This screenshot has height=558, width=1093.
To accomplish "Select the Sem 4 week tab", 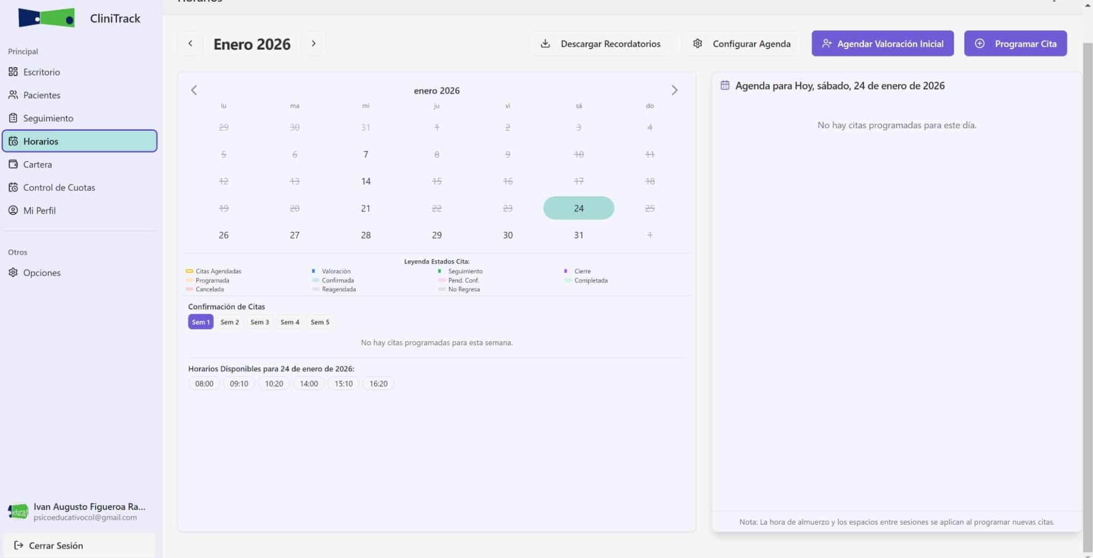I will (x=290, y=322).
